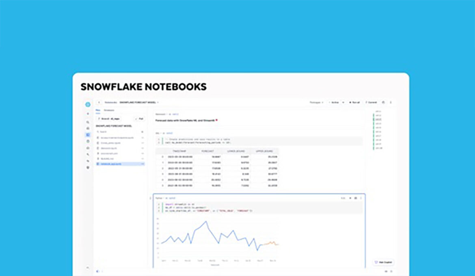The width and height of the screenshot is (475, 276).
Task: Open the Packages dropdown
Action: pyautogui.click(x=316, y=102)
